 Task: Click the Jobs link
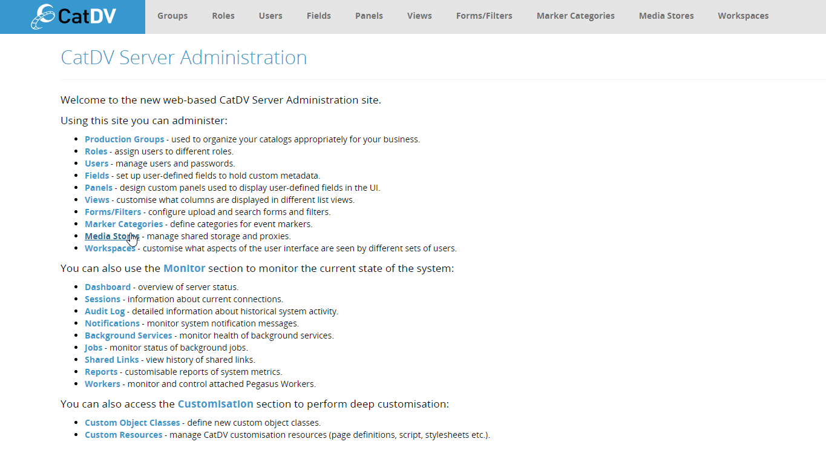point(93,348)
